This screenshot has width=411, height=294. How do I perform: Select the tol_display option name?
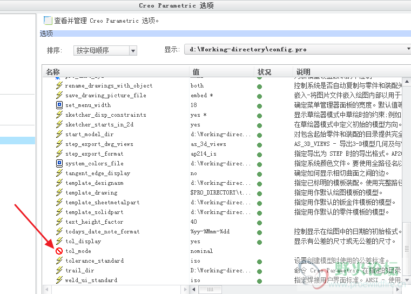(83, 241)
